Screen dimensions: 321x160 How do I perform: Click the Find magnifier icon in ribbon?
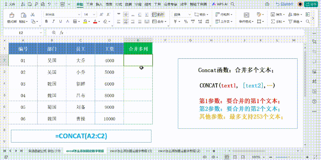coord(308,21)
